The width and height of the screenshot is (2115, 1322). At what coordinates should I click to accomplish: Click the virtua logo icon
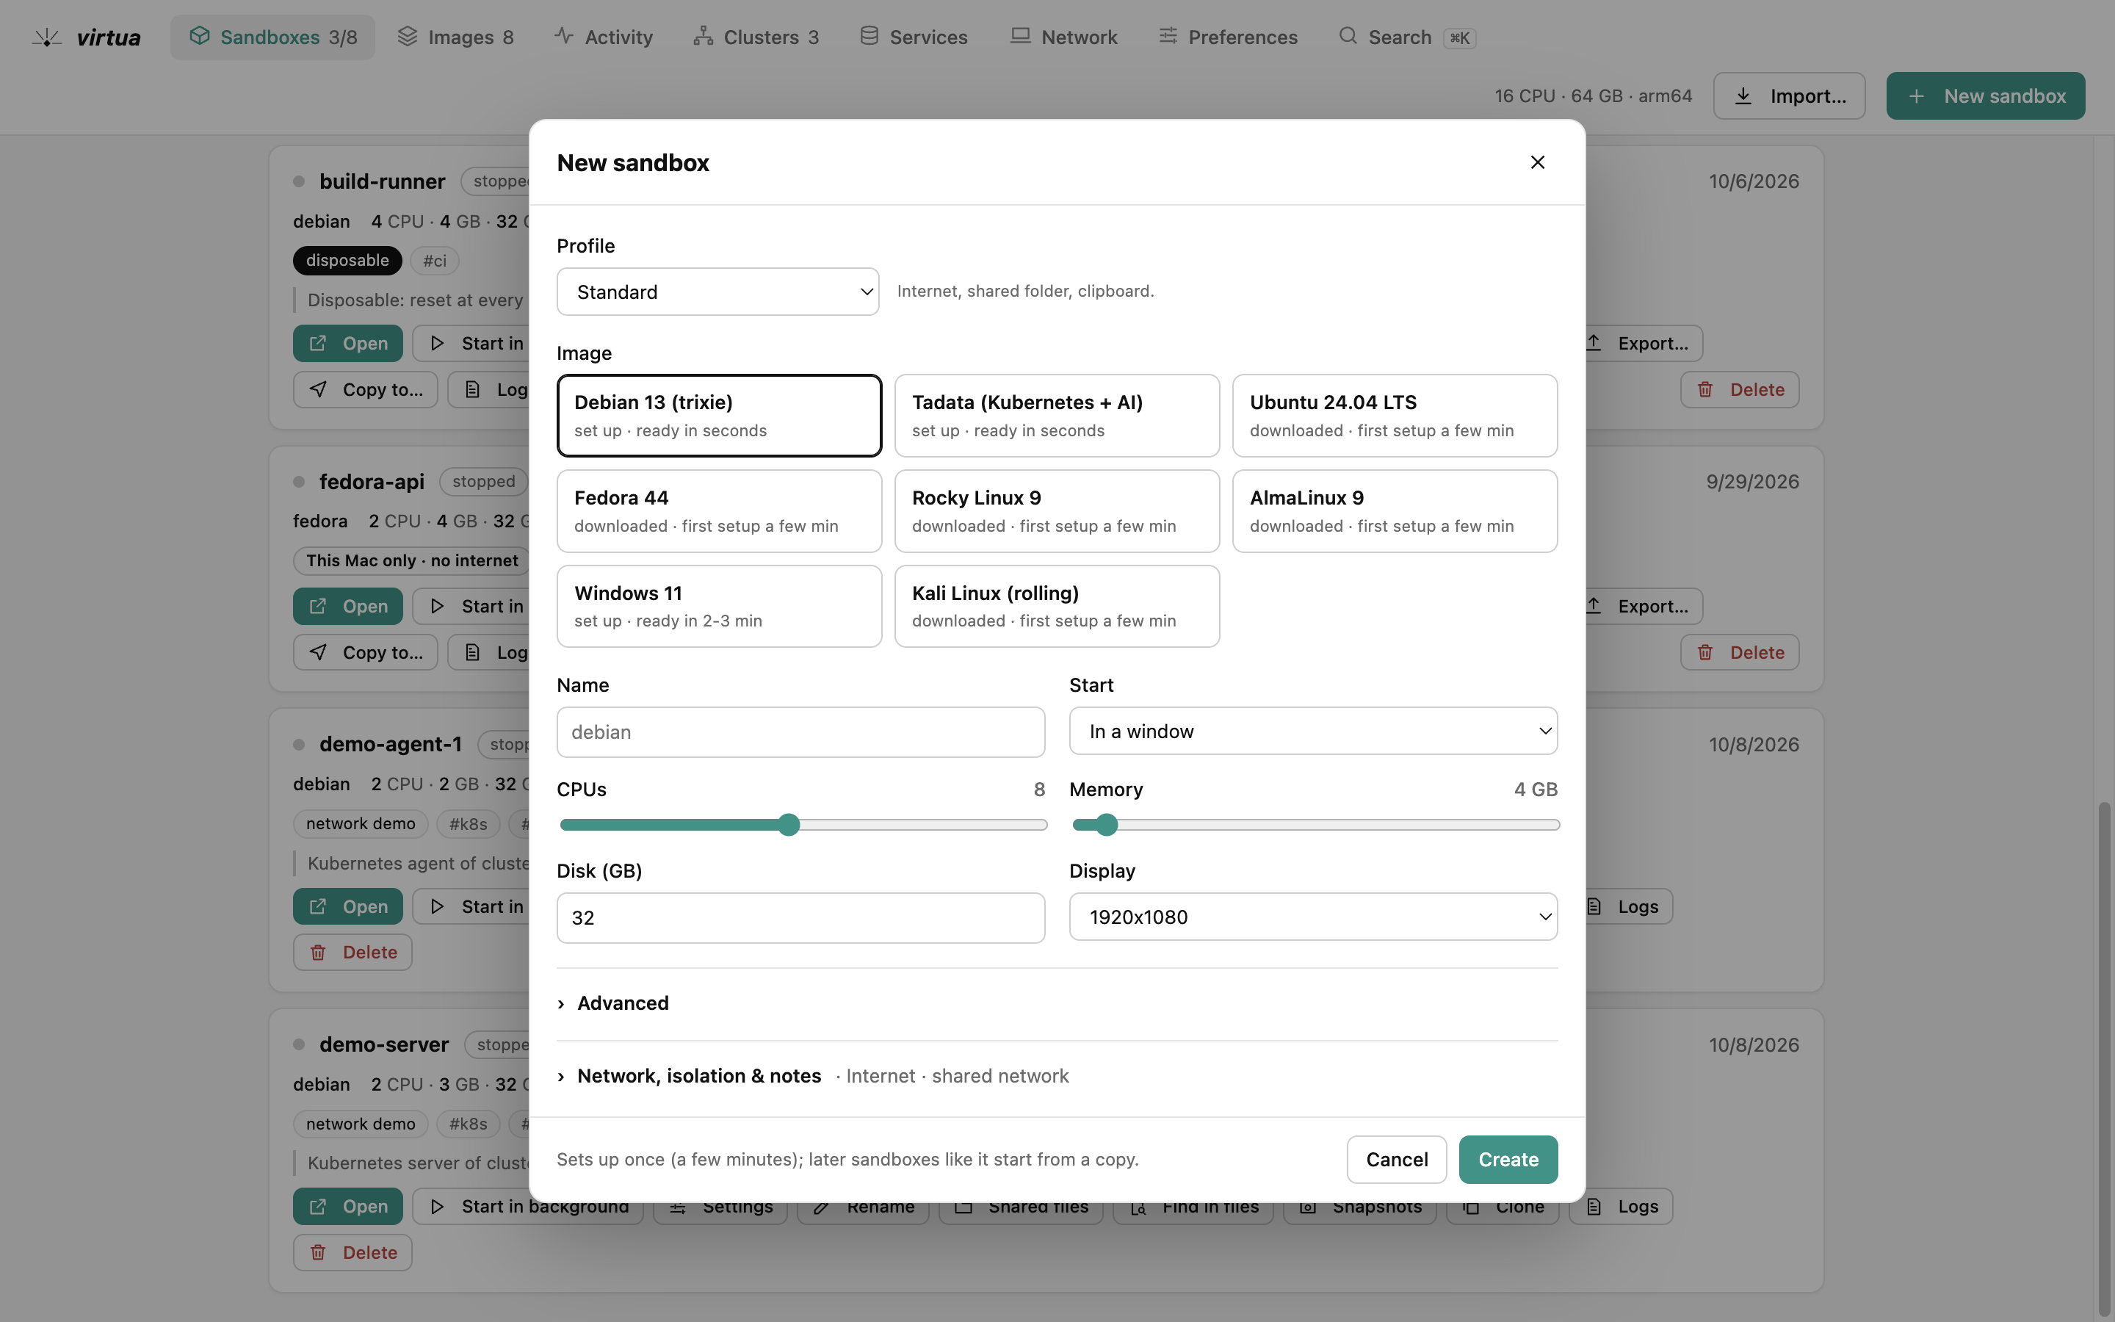click(47, 37)
